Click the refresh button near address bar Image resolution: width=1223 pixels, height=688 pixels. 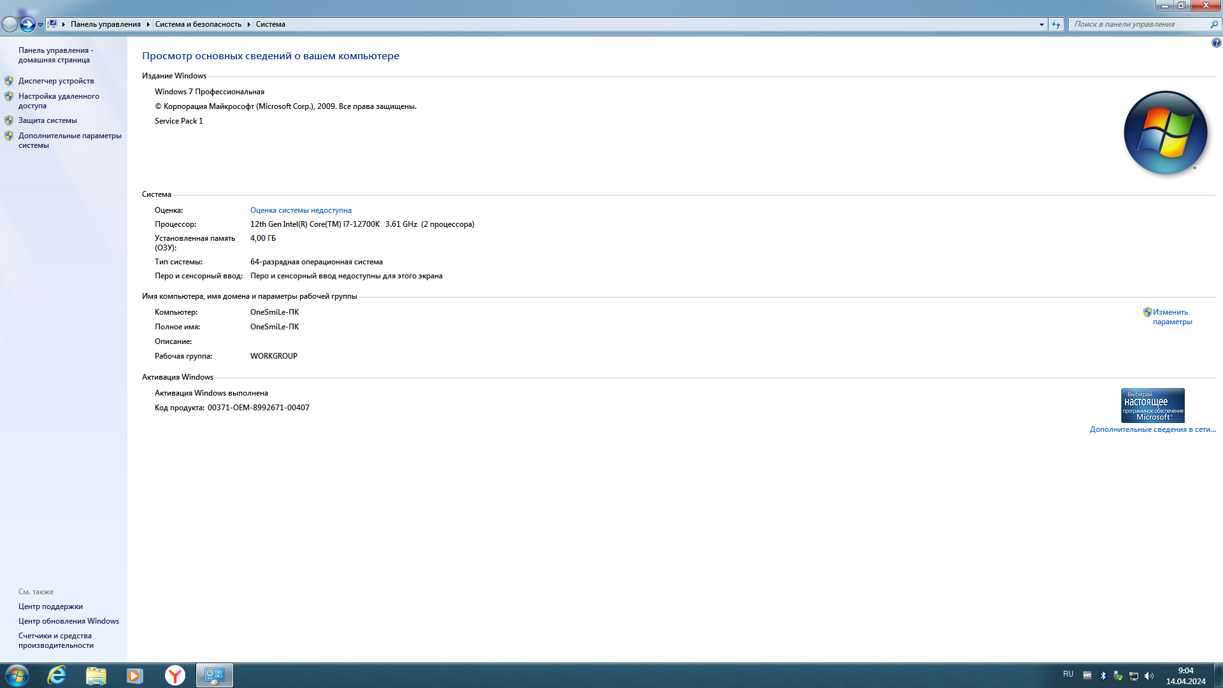[x=1057, y=24]
